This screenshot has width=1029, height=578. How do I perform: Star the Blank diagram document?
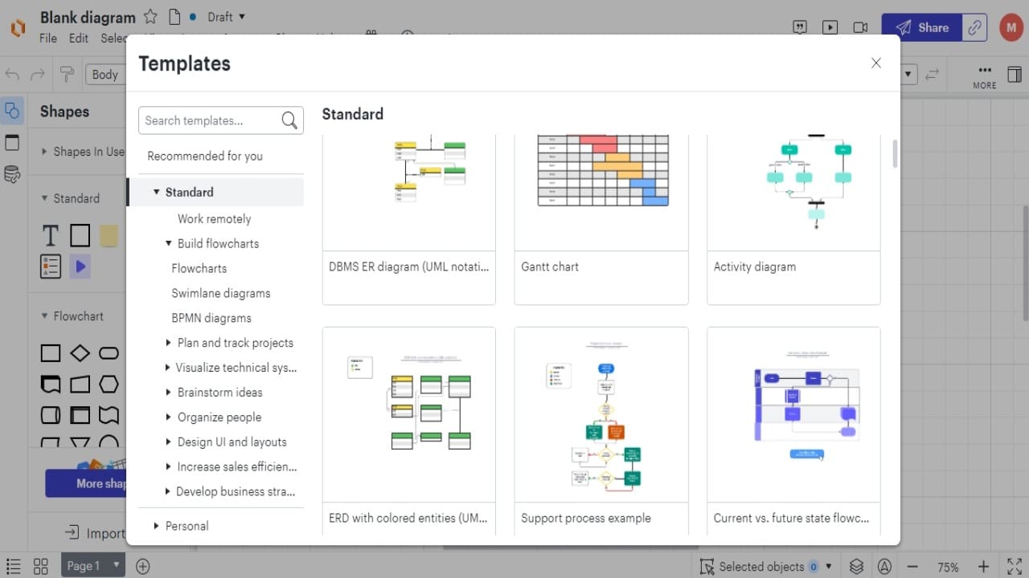[x=150, y=17]
